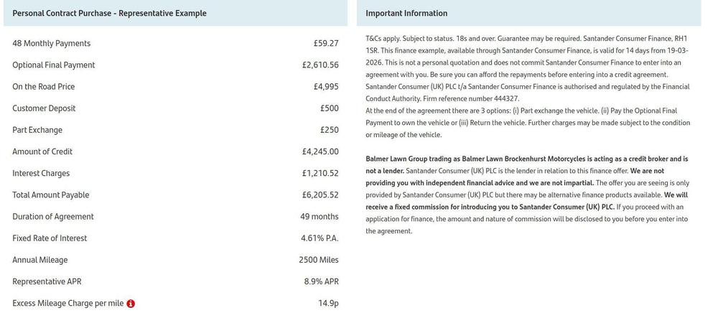Click the Part Exchange £250 value

330,130
